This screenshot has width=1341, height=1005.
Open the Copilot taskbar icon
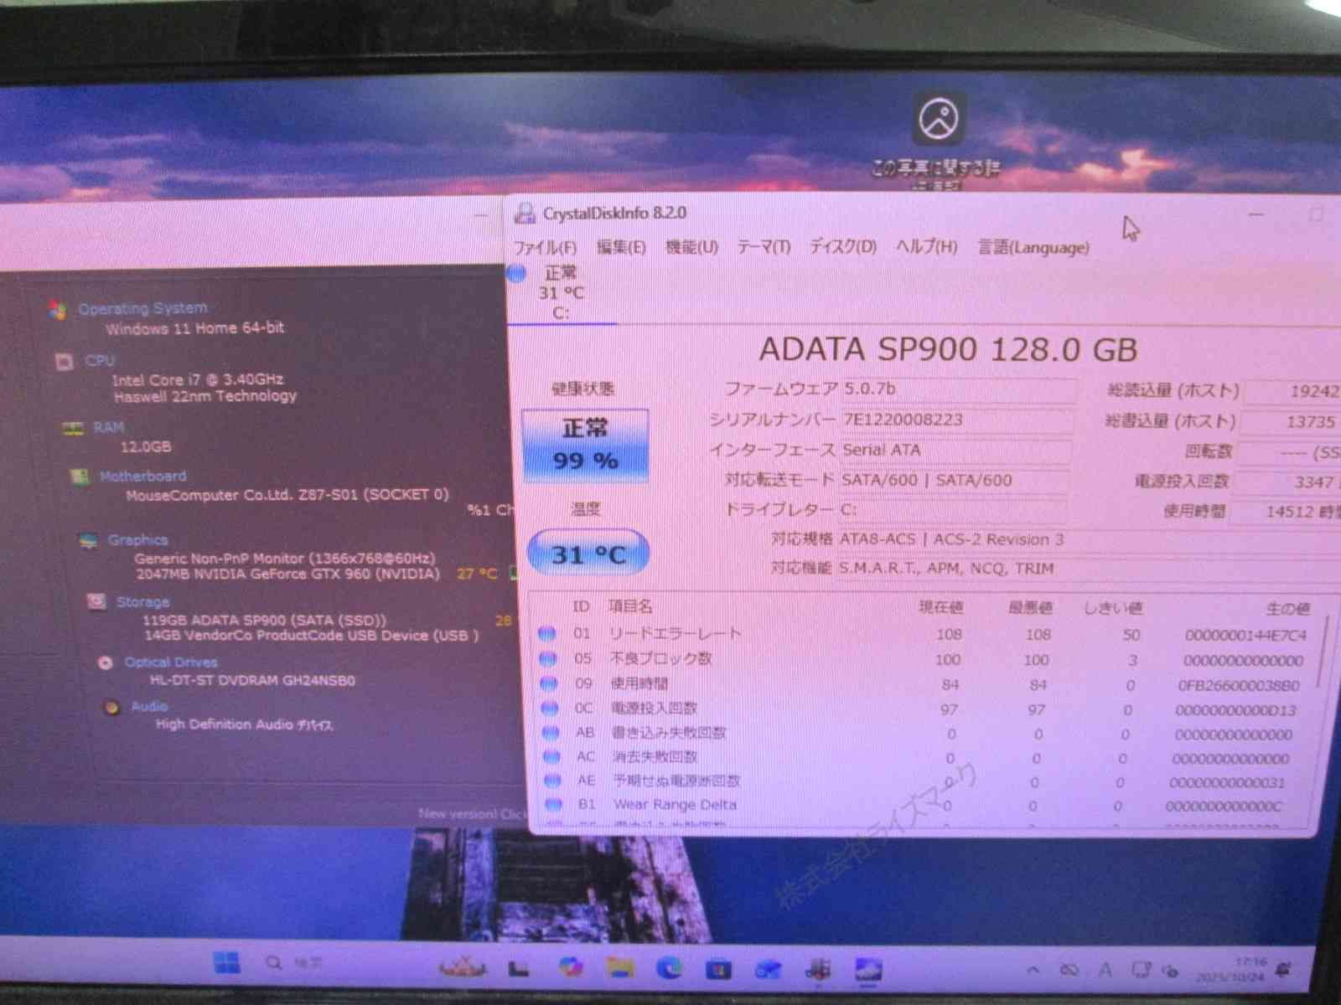571,967
